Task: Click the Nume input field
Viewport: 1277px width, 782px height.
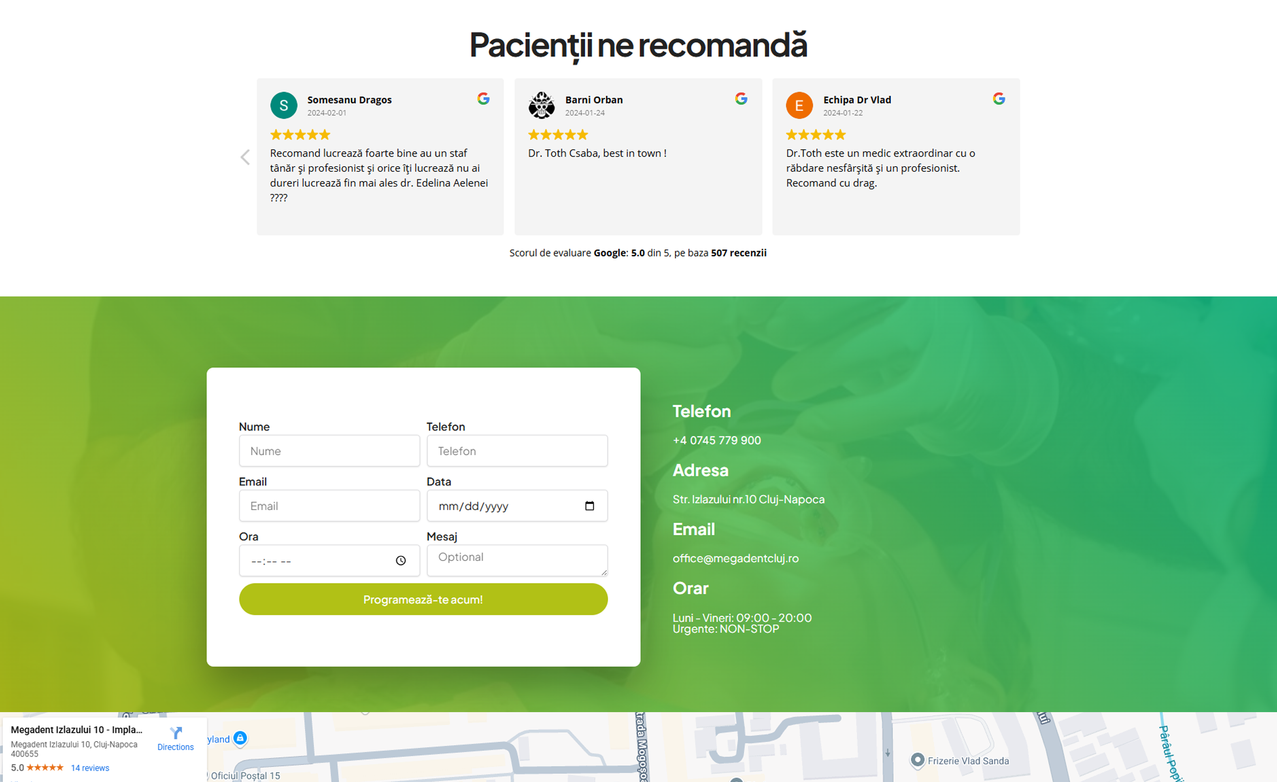Action: (329, 451)
